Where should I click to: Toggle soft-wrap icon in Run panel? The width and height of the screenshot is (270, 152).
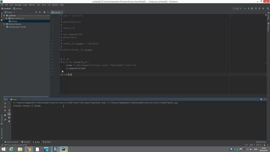point(9,111)
